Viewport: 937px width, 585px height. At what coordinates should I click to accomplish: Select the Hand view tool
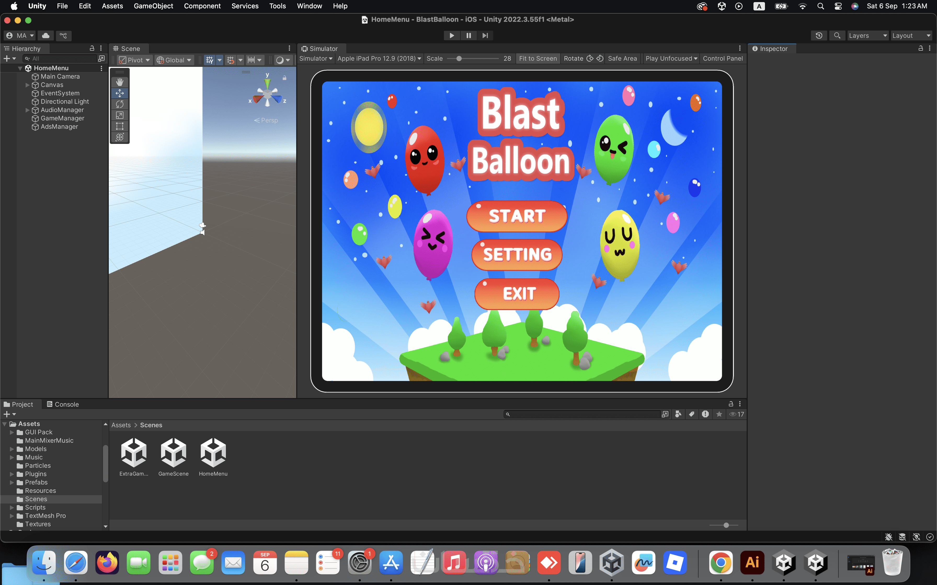pos(120,82)
